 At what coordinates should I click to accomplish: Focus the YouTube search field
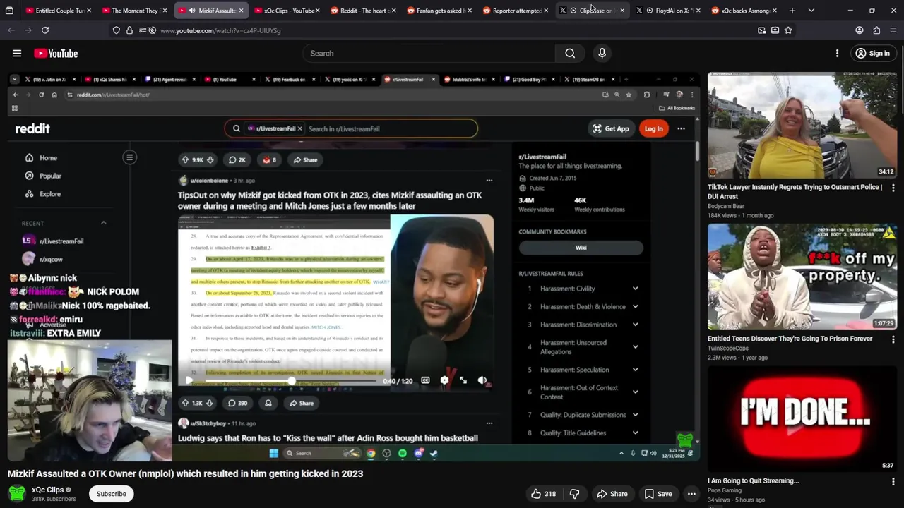click(430, 53)
